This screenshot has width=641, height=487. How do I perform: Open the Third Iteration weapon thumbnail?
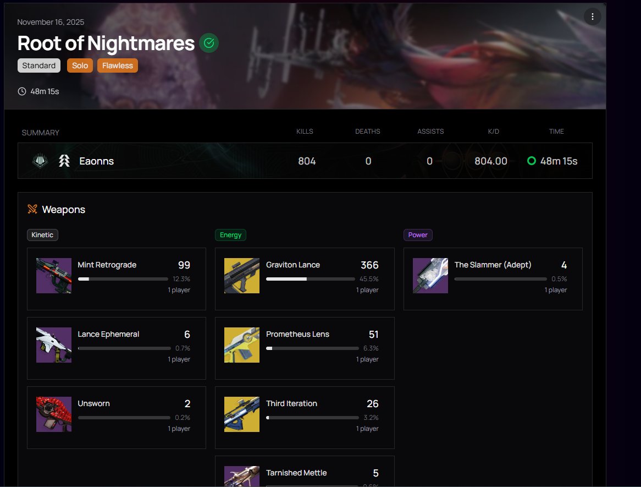[x=241, y=414]
